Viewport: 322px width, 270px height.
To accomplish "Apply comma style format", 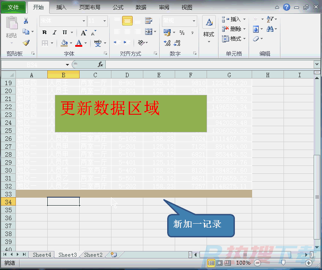I will click(x=192, y=32).
